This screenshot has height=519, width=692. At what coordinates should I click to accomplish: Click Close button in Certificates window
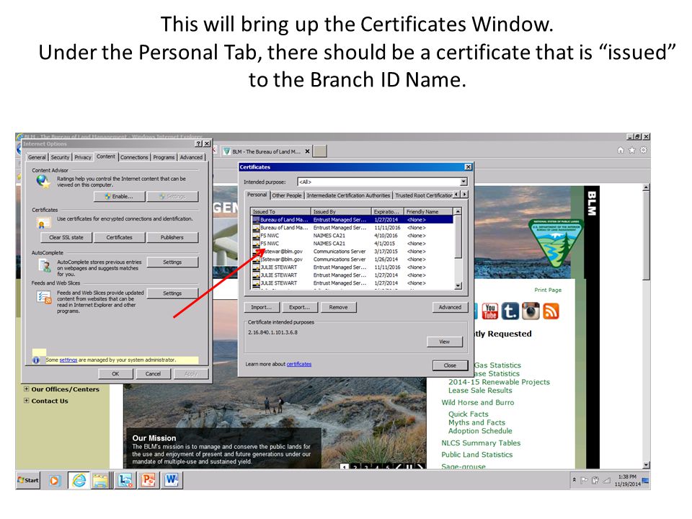(x=450, y=365)
